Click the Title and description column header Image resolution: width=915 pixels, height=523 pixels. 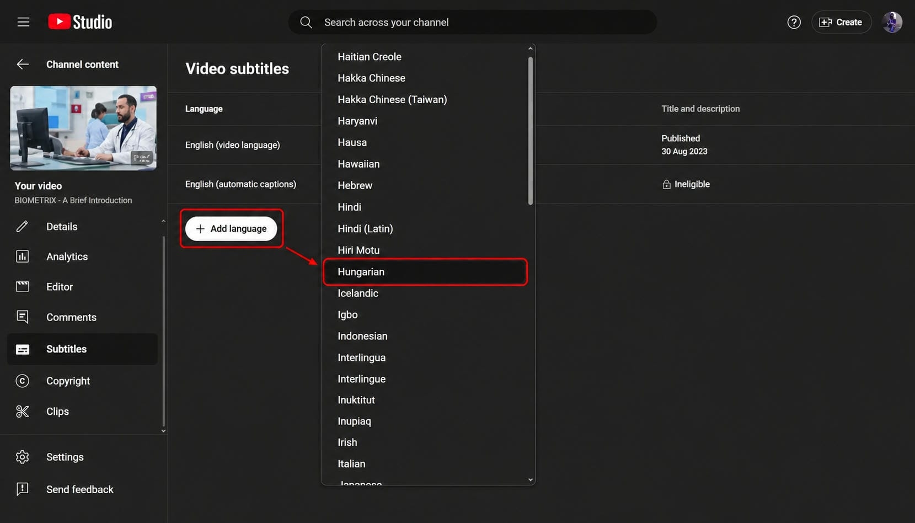[700, 109]
